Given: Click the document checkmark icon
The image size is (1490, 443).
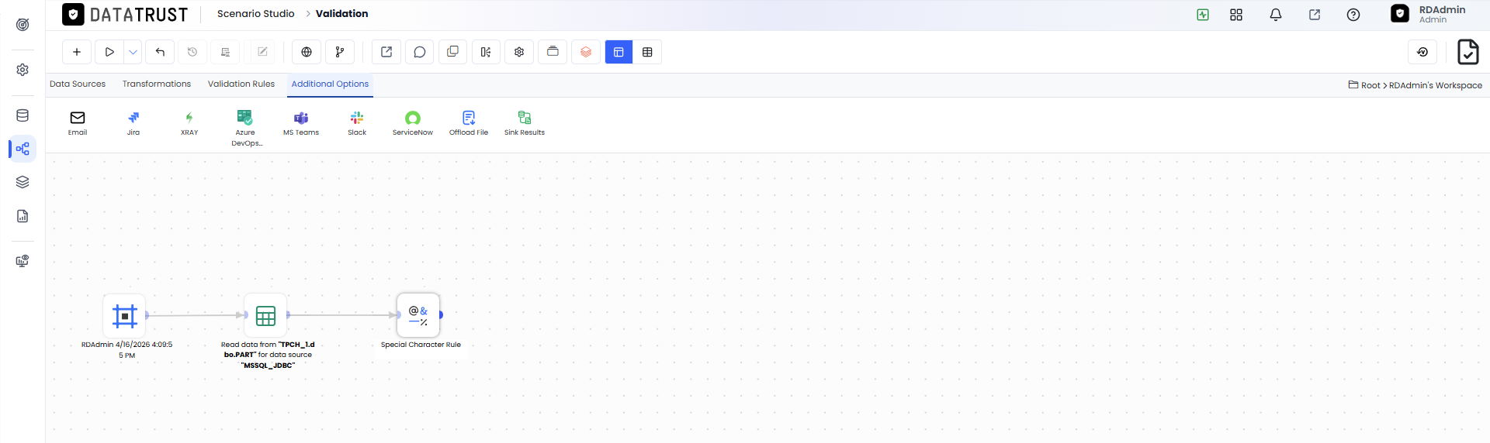Looking at the screenshot, I should pyautogui.click(x=1468, y=52).
